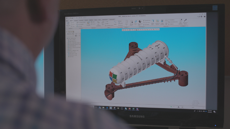This screenshot has width=230, height=129.
Task: Click Switch Dimensions
Action: coord(173,22)
